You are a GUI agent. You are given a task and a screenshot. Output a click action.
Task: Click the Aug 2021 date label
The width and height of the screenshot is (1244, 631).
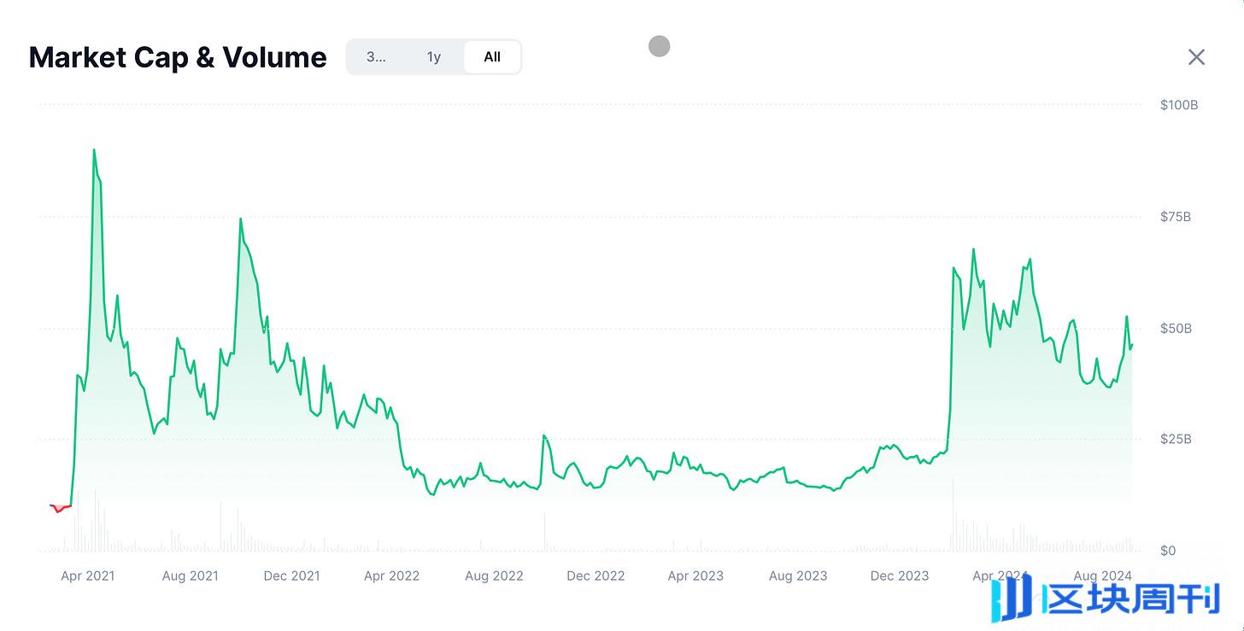191,576
